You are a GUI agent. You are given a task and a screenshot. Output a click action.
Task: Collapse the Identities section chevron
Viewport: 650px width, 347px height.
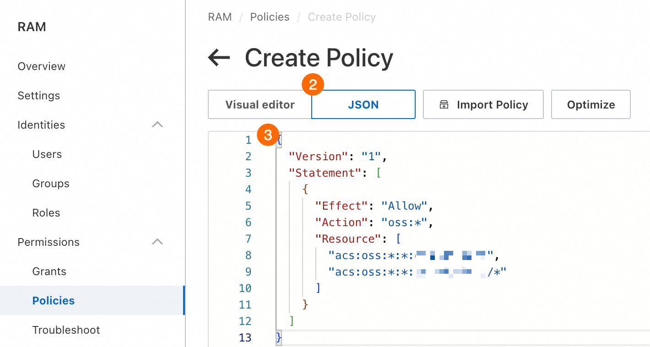pyautogui.click(x=157, y=125)
